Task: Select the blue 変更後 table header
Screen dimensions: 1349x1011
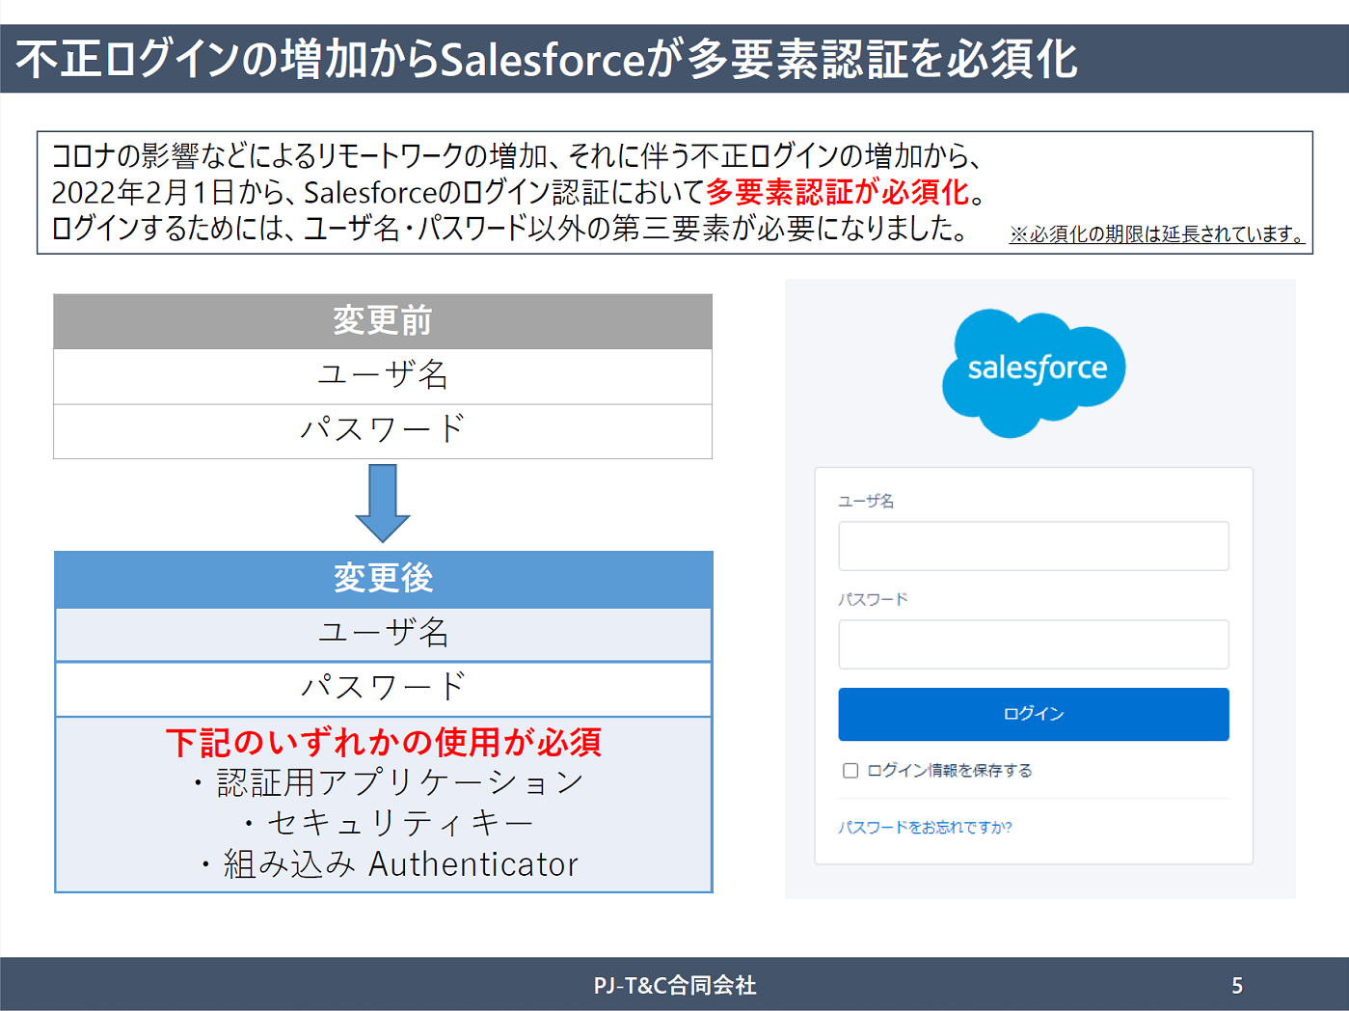Action: coord(383,579)
